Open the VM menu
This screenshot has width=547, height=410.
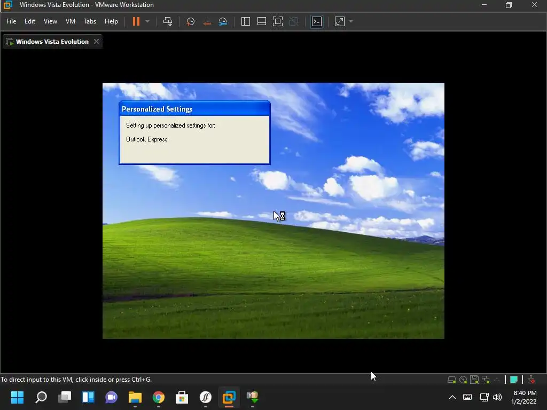coord(71,21)
